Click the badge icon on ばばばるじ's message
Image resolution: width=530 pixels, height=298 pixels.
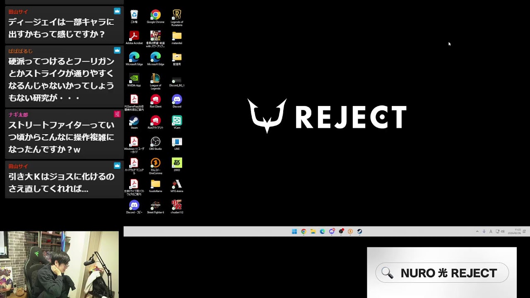click(x=117, y=50)
